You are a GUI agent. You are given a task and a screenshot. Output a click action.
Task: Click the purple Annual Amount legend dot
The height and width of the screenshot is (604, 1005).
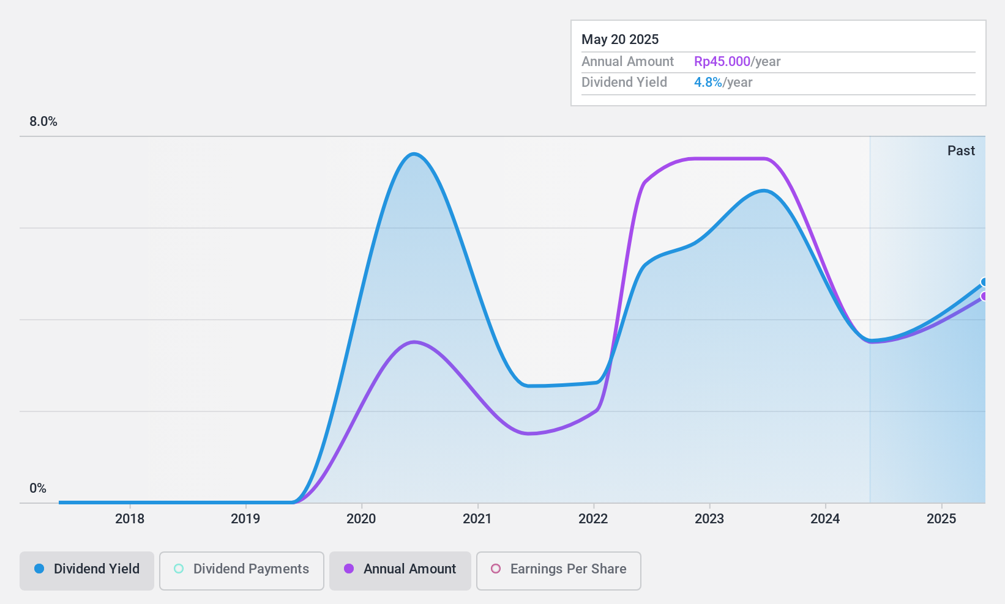point(349,569)
